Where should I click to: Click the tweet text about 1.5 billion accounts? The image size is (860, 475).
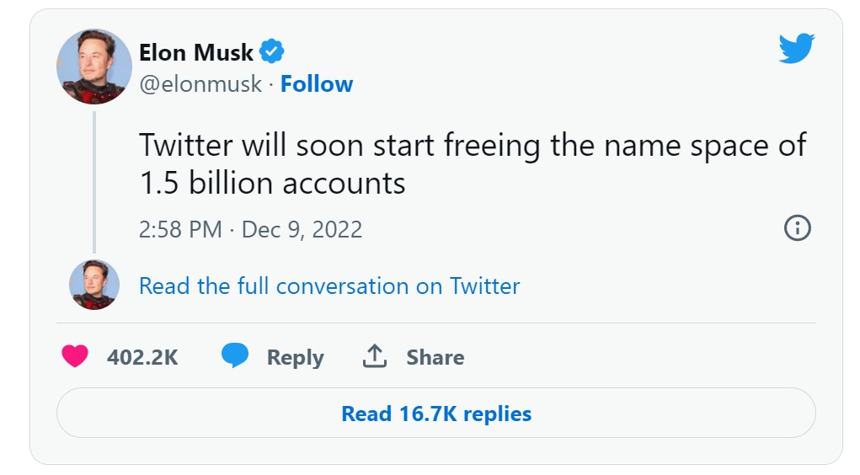[x=472, y=164]
